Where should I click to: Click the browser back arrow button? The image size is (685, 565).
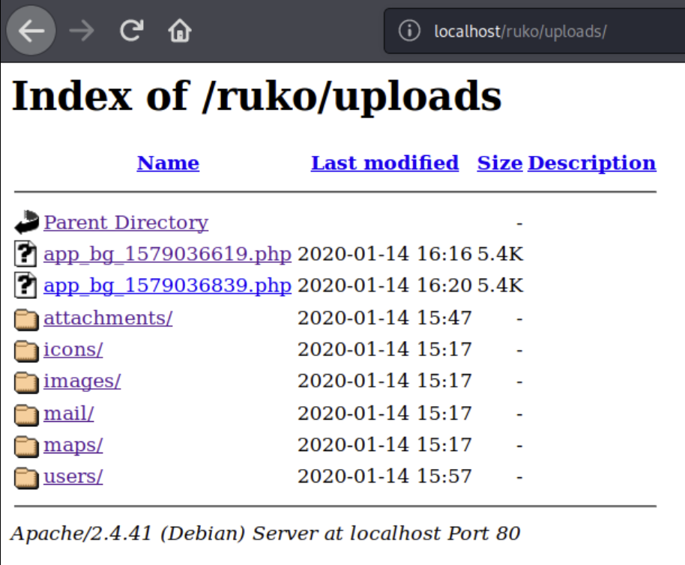31,31
